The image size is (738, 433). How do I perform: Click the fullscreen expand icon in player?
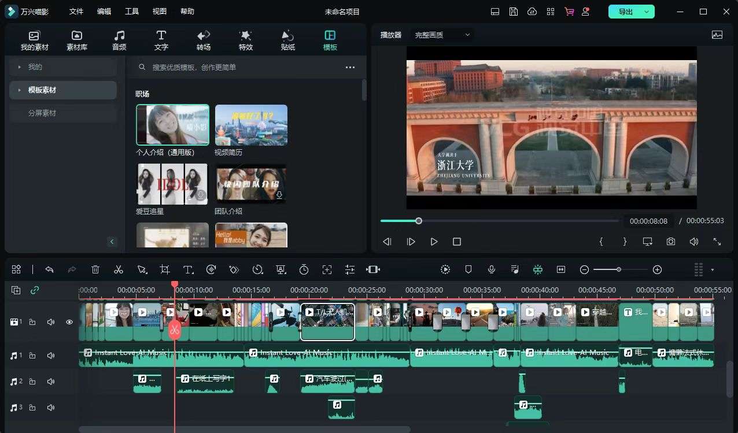(717, 242)
